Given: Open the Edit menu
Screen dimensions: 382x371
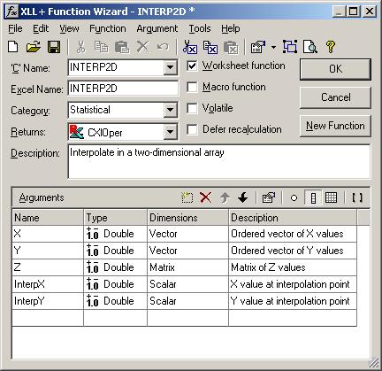Looking at the screenshot, I should click(x=41, y=28).
